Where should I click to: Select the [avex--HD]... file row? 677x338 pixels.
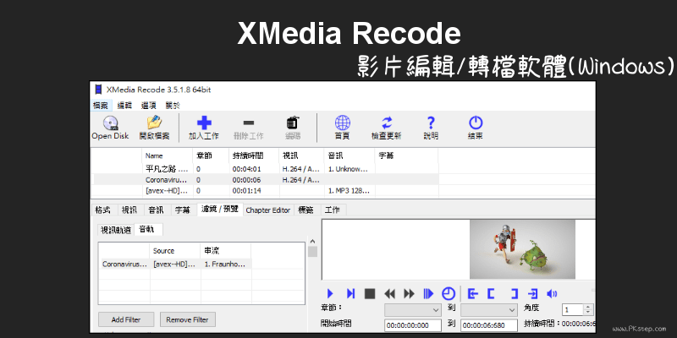[266, 191]
